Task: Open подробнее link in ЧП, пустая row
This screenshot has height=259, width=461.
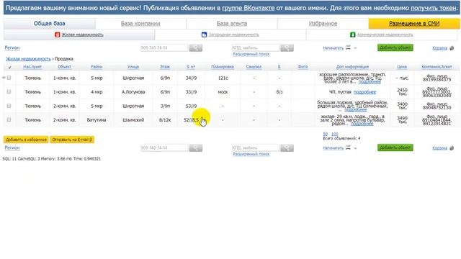Action: coord(365,92)
